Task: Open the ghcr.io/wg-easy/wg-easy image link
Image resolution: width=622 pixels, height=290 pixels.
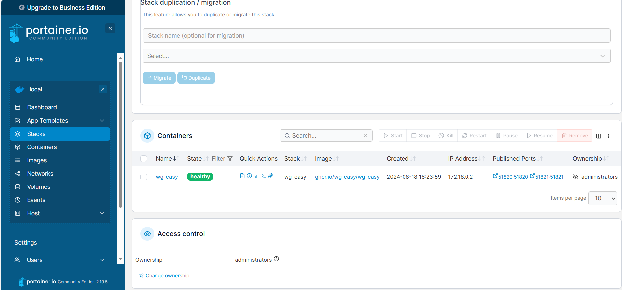Action: point(347,177)
